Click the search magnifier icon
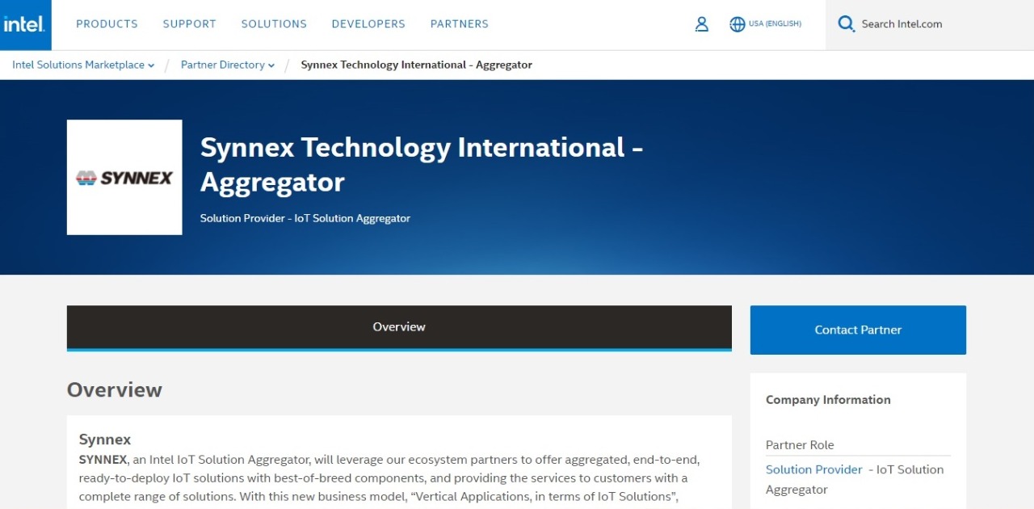Screen dimensions: 1034x509 coord(846,24)
